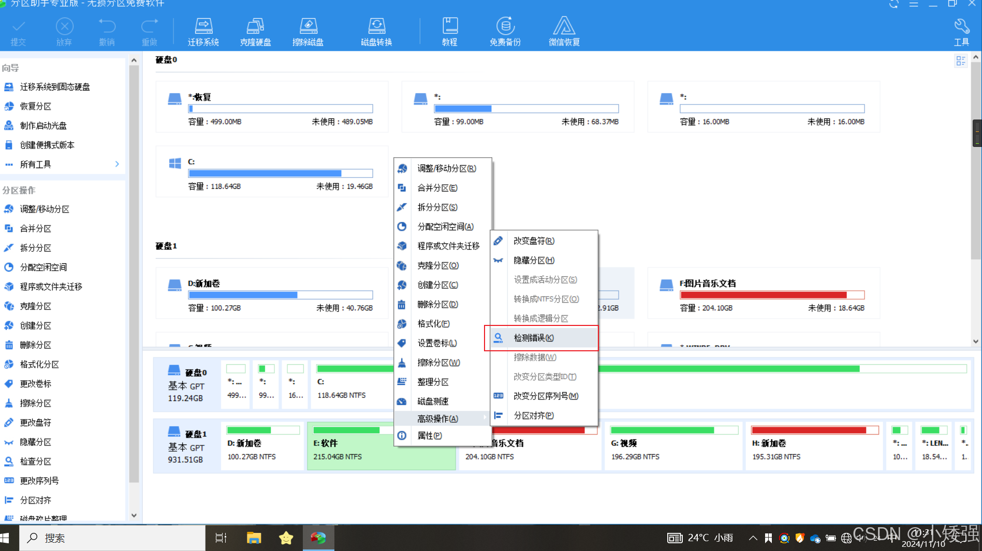Click the 迁移系统 toolbar icon
Image resolution: width=982 pixels, height=551 pixels.
[203, 32]
